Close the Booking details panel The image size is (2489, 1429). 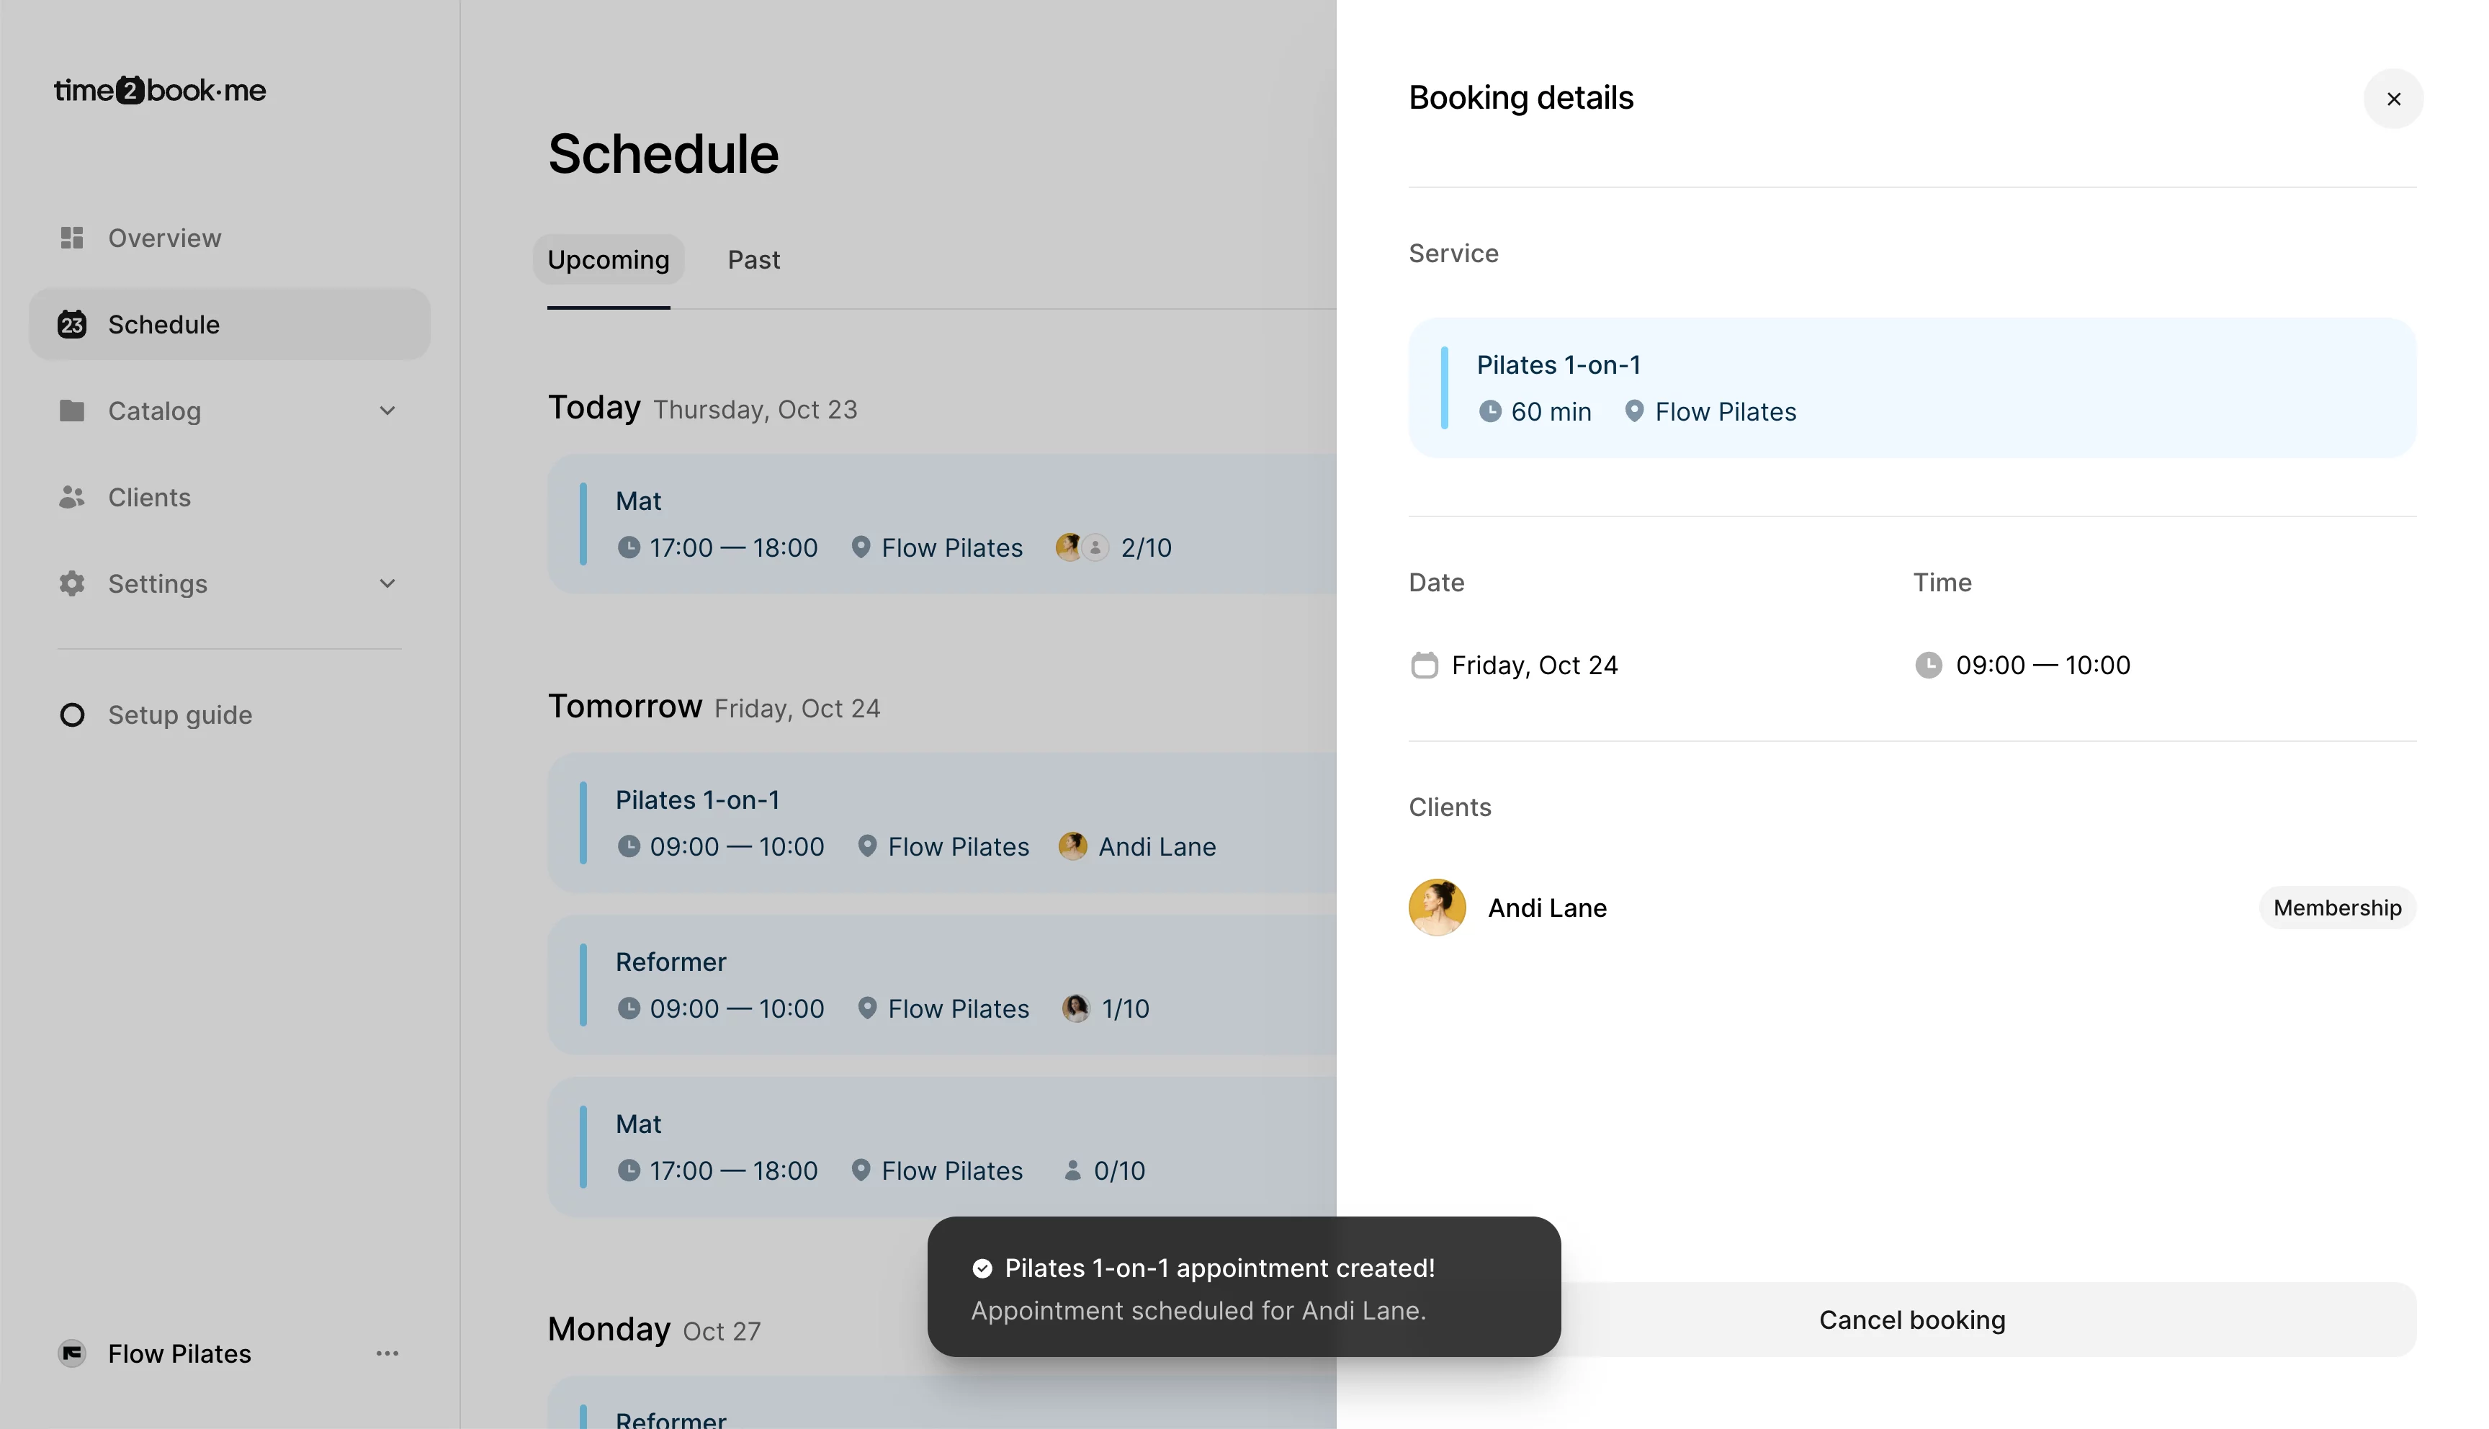pyautogui.click(x=2393, y=99)
